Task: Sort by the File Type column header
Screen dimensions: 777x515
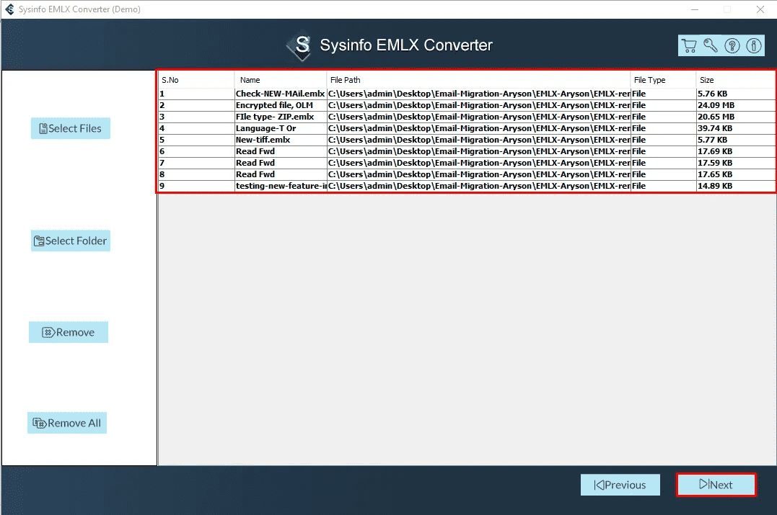Action: click(663, 80)
